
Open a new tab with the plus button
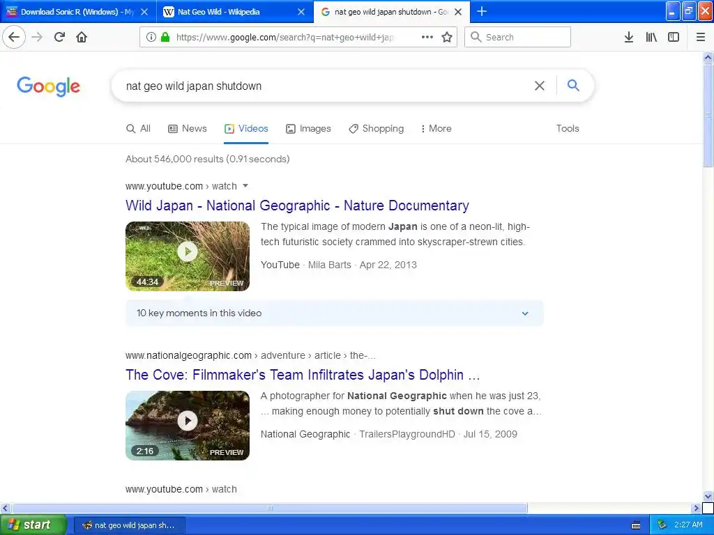pyautogui.click(x=482, y=11)
